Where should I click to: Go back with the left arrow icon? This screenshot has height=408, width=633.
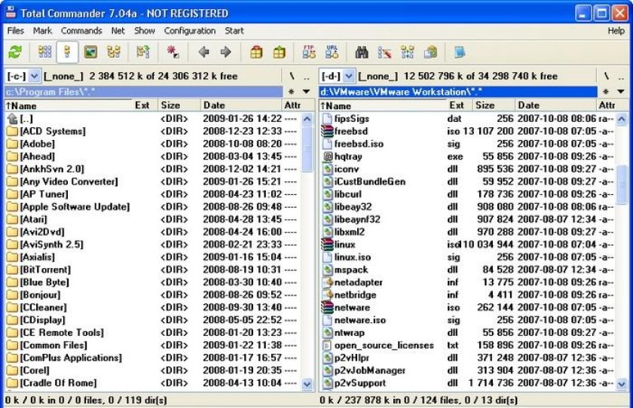point(204,52)
